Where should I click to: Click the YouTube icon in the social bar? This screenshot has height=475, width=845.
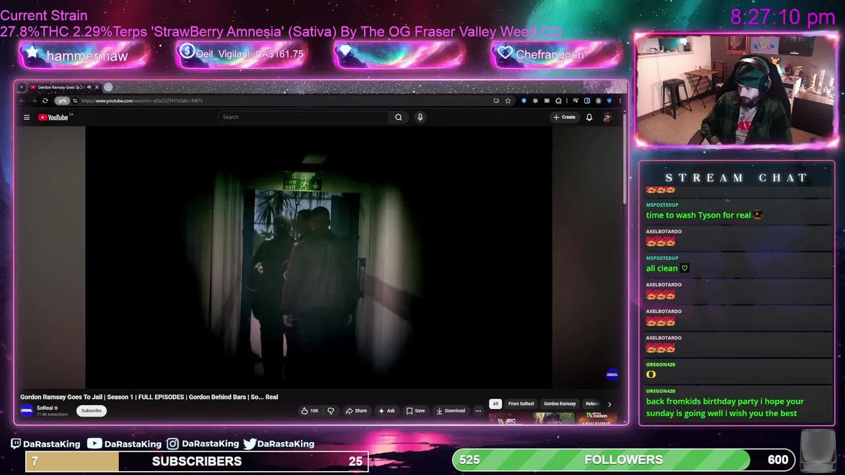[x=94, y=444]
